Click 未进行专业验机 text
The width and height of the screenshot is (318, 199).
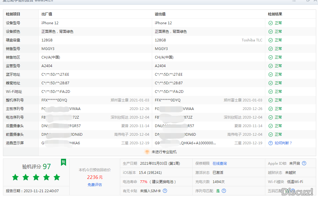(x=164, y=152)
